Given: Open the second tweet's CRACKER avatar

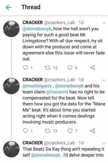Looking at the screenshot, I should pos(11,86).
